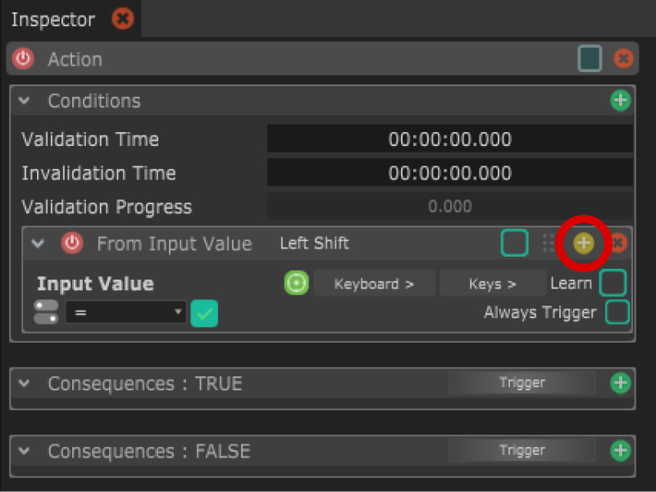
Task: Toggle the Always Trigger checkbox
Action: 617,312
